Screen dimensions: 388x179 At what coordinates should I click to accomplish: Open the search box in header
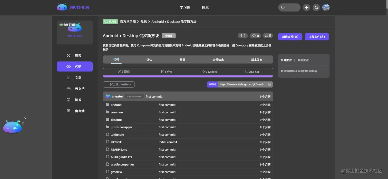(x=289, y=7)
